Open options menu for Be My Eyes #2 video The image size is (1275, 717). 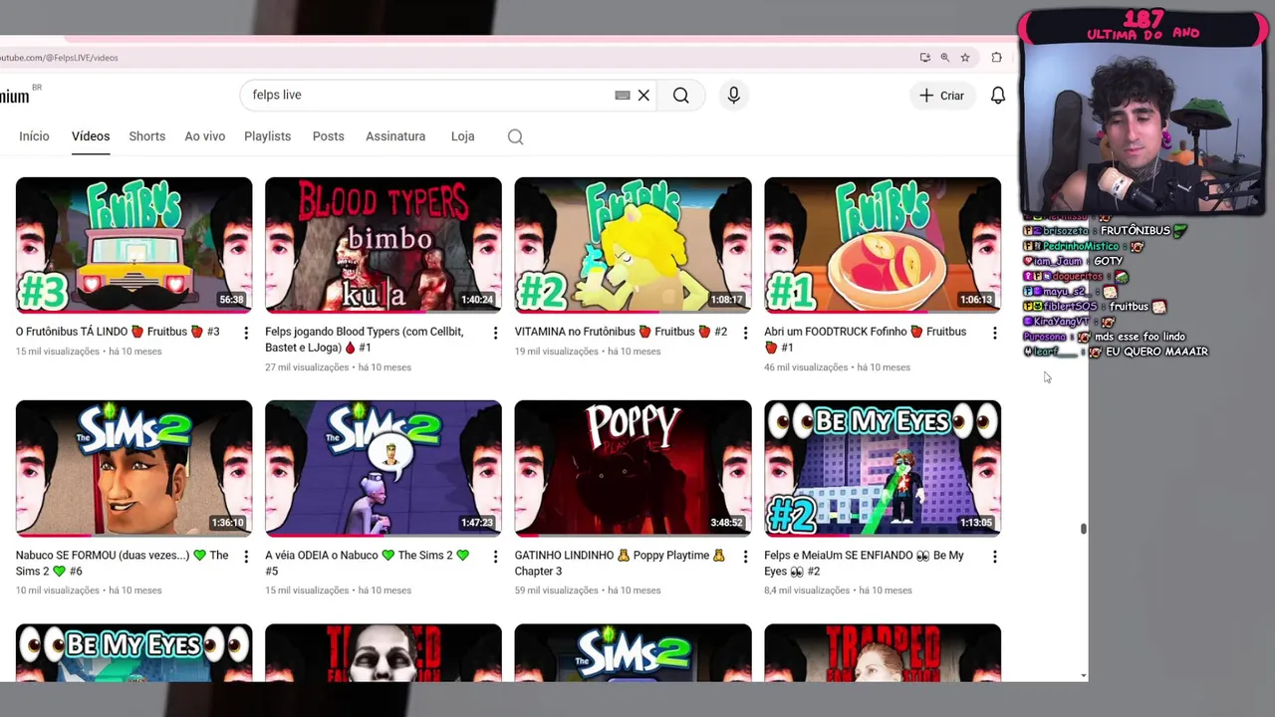(994, 557)
